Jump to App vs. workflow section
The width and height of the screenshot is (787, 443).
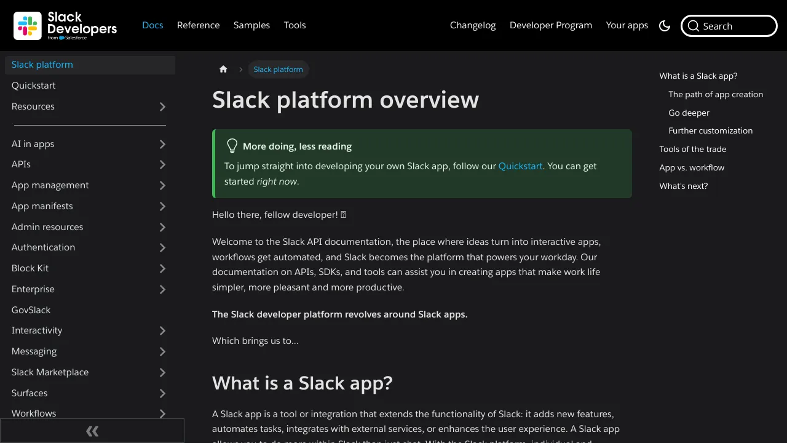692,168
